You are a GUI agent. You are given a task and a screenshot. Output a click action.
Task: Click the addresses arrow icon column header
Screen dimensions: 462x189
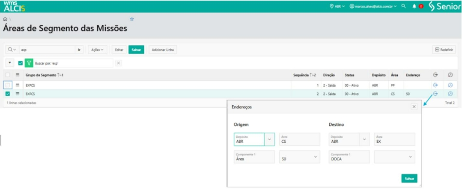[x=435, y=75]
